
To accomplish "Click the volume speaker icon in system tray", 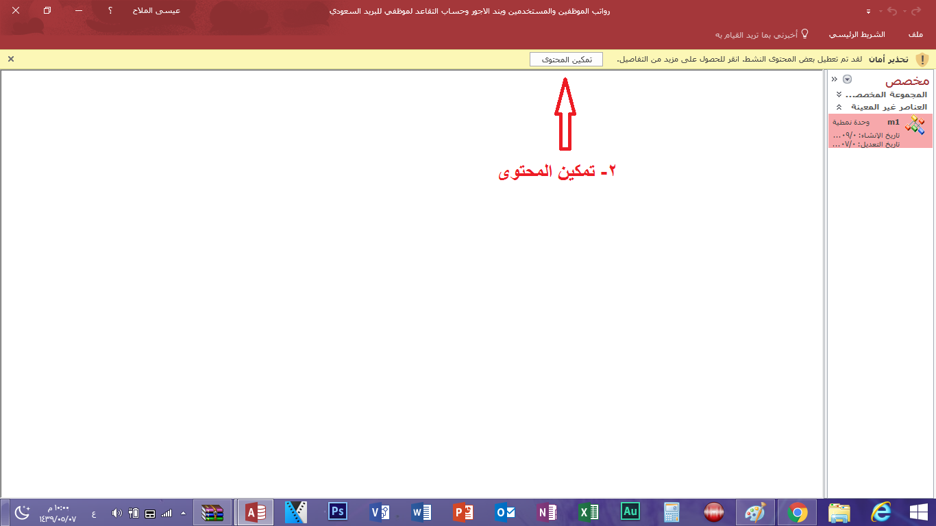I will click(x=116, y=513).
